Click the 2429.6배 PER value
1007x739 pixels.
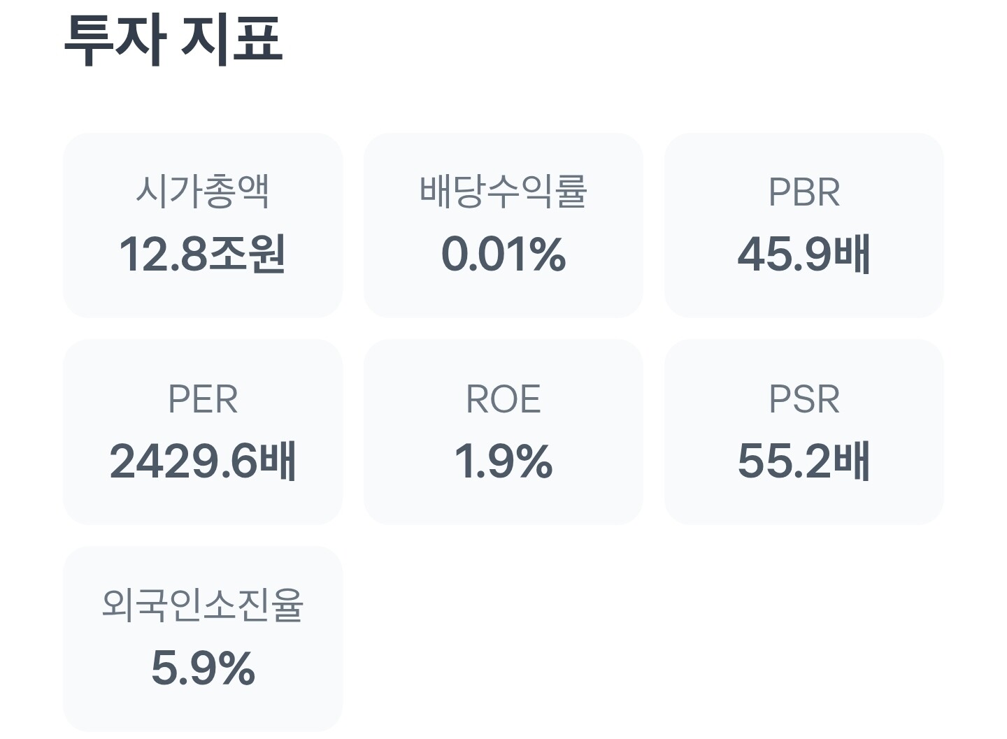tap(202, 461)
